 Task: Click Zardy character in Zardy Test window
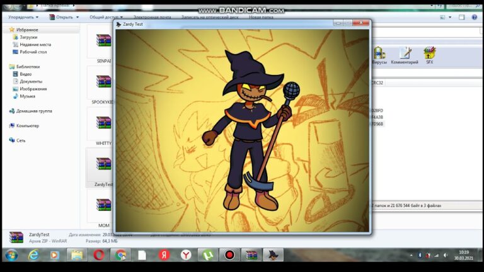[x=250, y=131]
